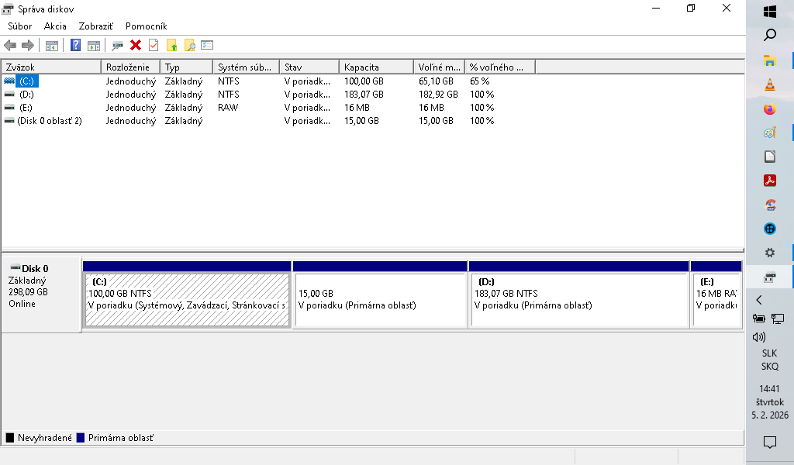Select the 15,00 GB partition block on Disk 0
Image resolution: width=794 pixels, height=465 pixels.
point(379,299)
